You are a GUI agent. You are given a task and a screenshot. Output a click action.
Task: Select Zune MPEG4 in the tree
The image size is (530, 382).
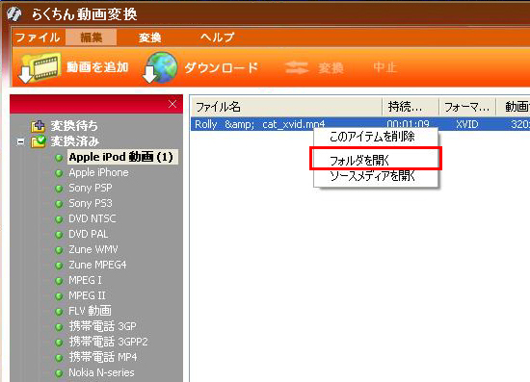97,265
